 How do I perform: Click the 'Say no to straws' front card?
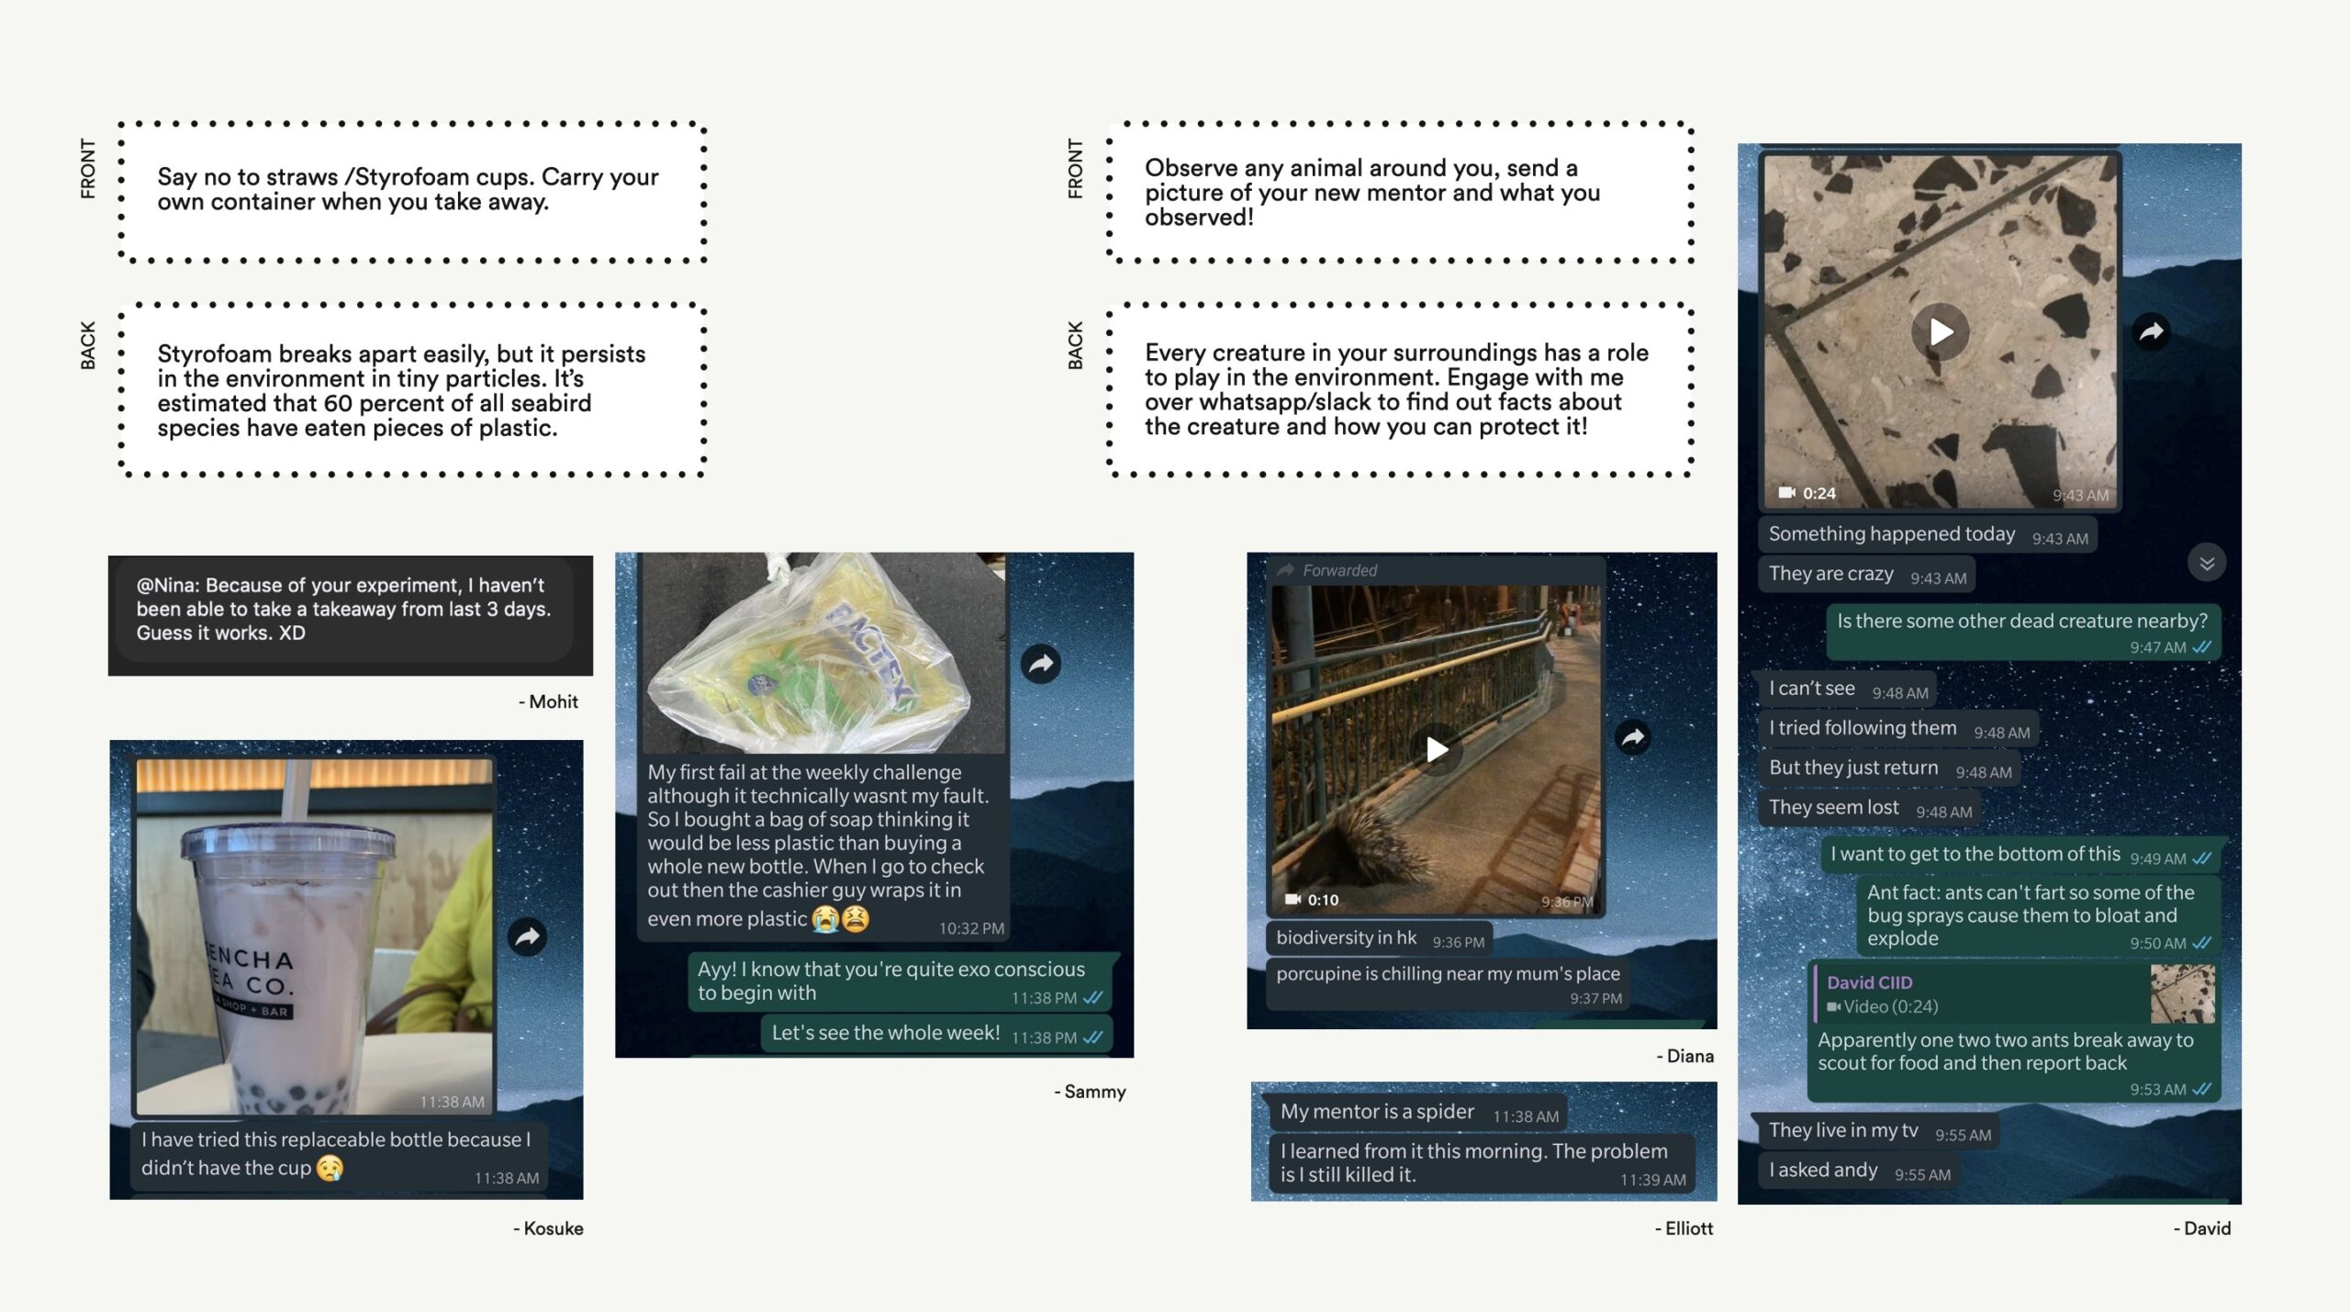[410, 190]
